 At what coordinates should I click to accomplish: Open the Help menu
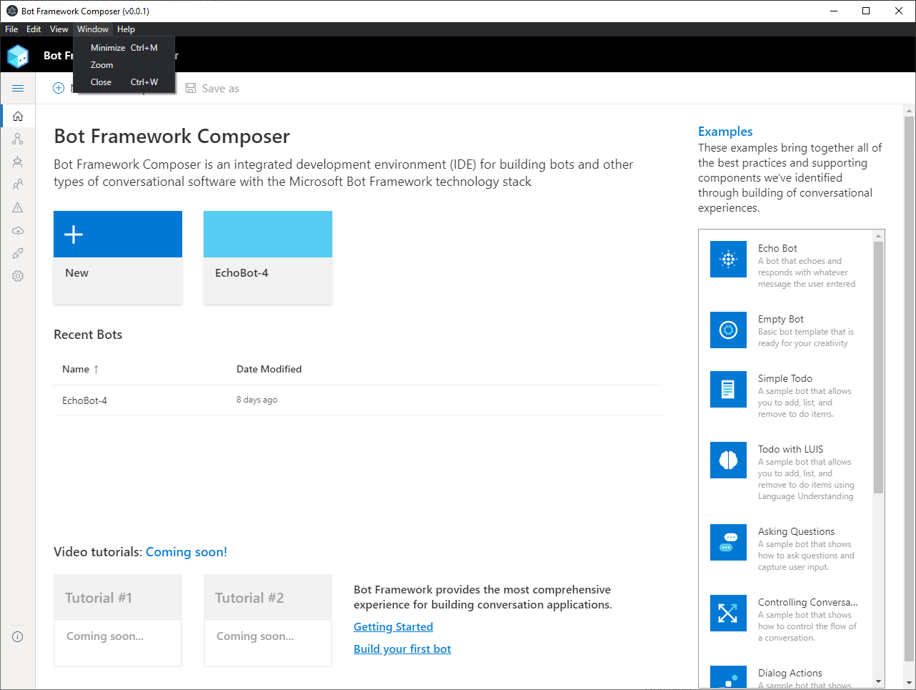click(126, 29)
